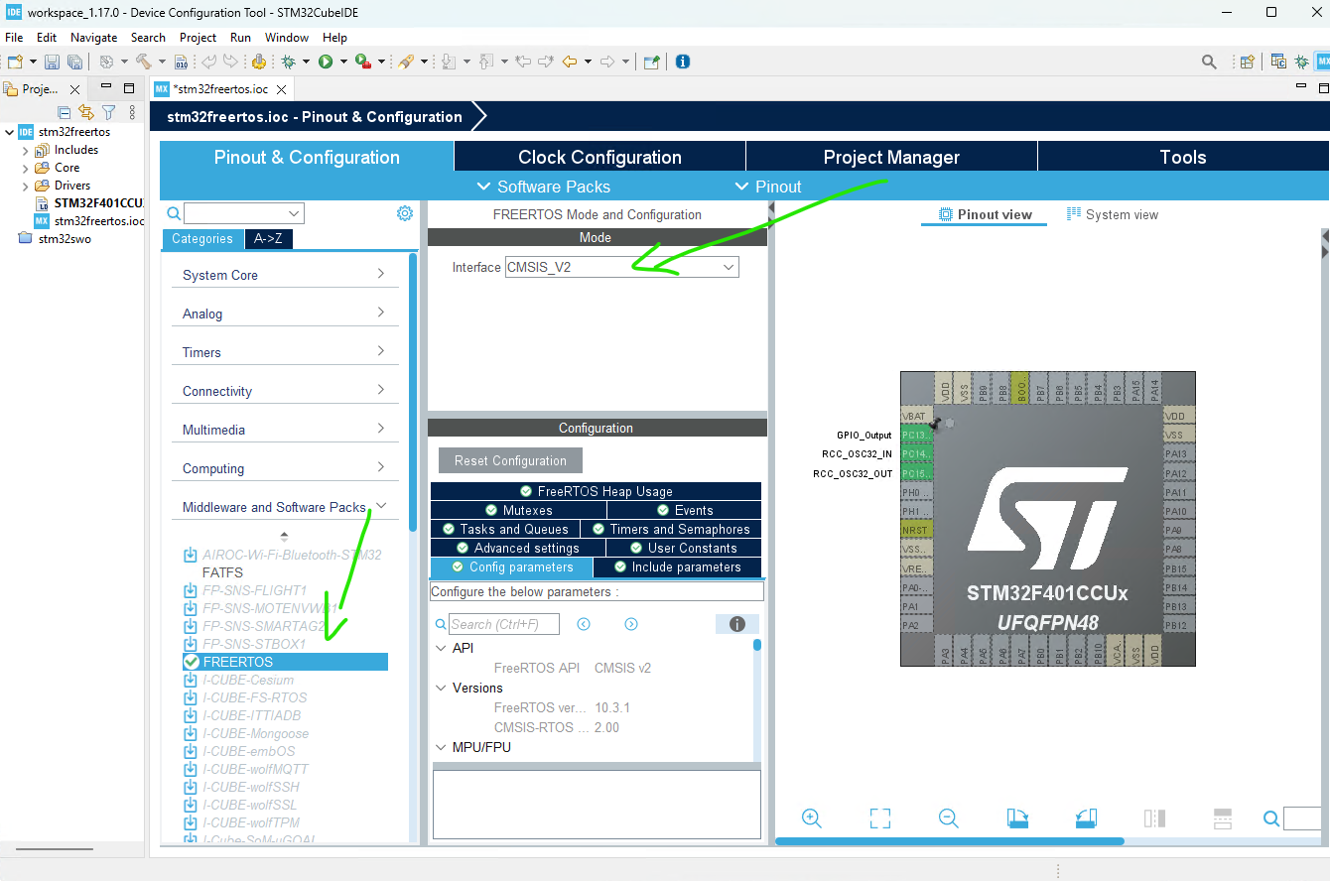This screenshot has width=1330, height=881.
Task: Switch to Clock Configuration tab
Action: click(x=599, y=157)
